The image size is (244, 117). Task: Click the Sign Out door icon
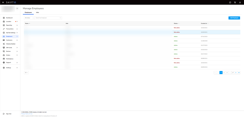click(x=4, y=114)
